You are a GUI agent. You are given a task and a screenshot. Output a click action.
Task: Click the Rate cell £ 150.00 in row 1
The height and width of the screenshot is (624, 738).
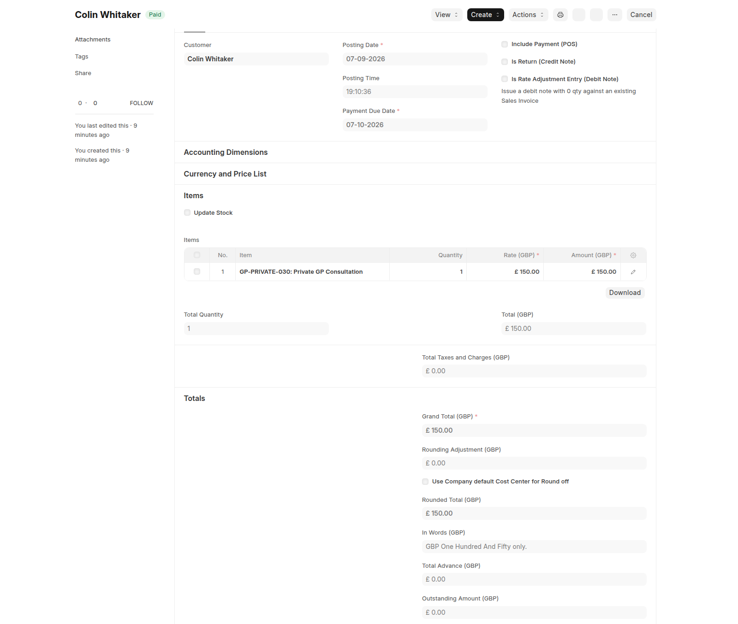click(505, 272)
